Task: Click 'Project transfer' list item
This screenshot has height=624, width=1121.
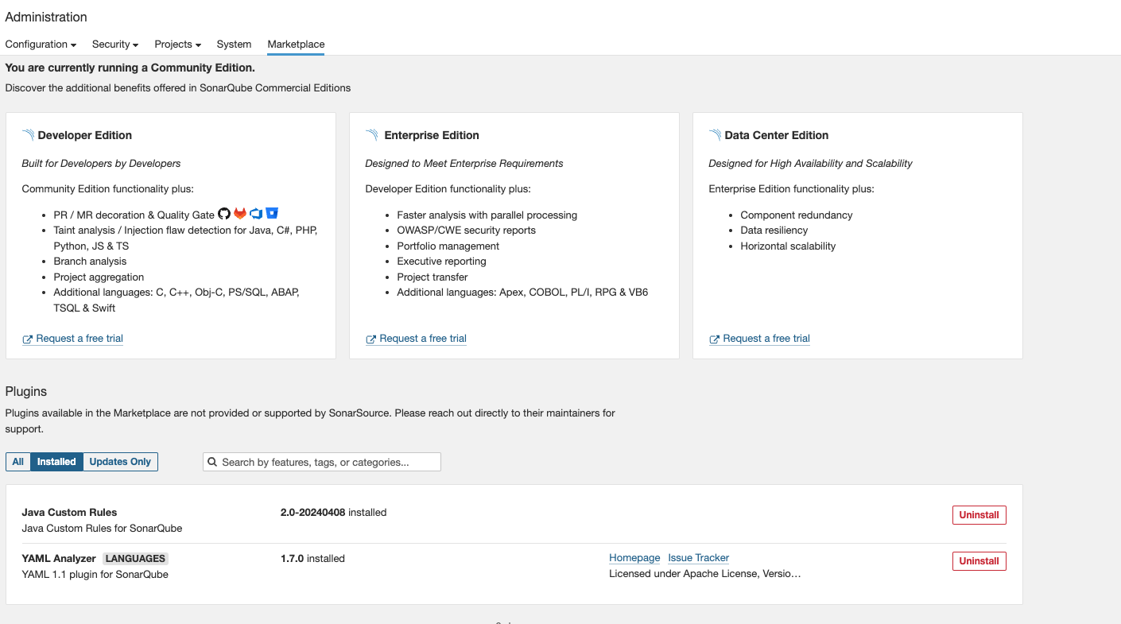Action: (432, 277)
